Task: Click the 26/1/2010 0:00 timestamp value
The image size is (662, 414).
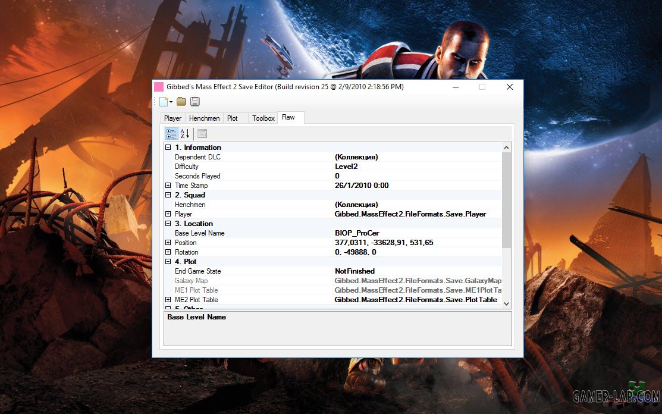Action: click(362, 185)
